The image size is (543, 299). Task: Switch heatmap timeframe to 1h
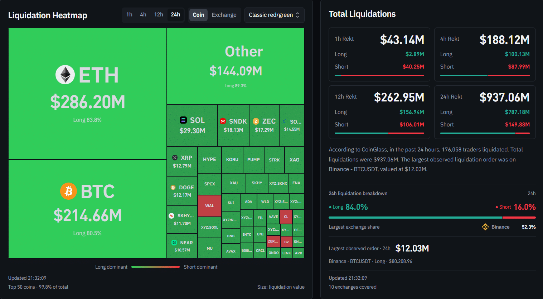pyautogui.click(x=129, y=15)
